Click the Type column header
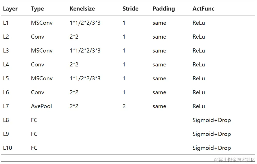 [37, 9]
